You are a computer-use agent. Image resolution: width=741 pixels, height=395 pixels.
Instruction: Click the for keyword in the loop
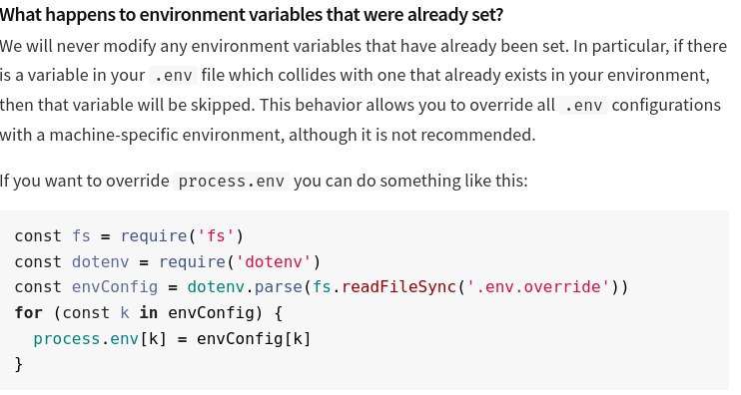28,313
